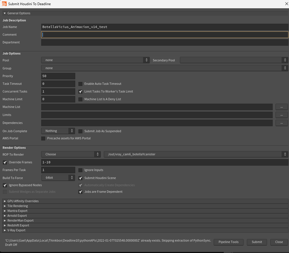Enable Precache assets for AWS Portal
The height and width of the screenshot is (253, 289).
pyautogui.click(x=43, y=138)
